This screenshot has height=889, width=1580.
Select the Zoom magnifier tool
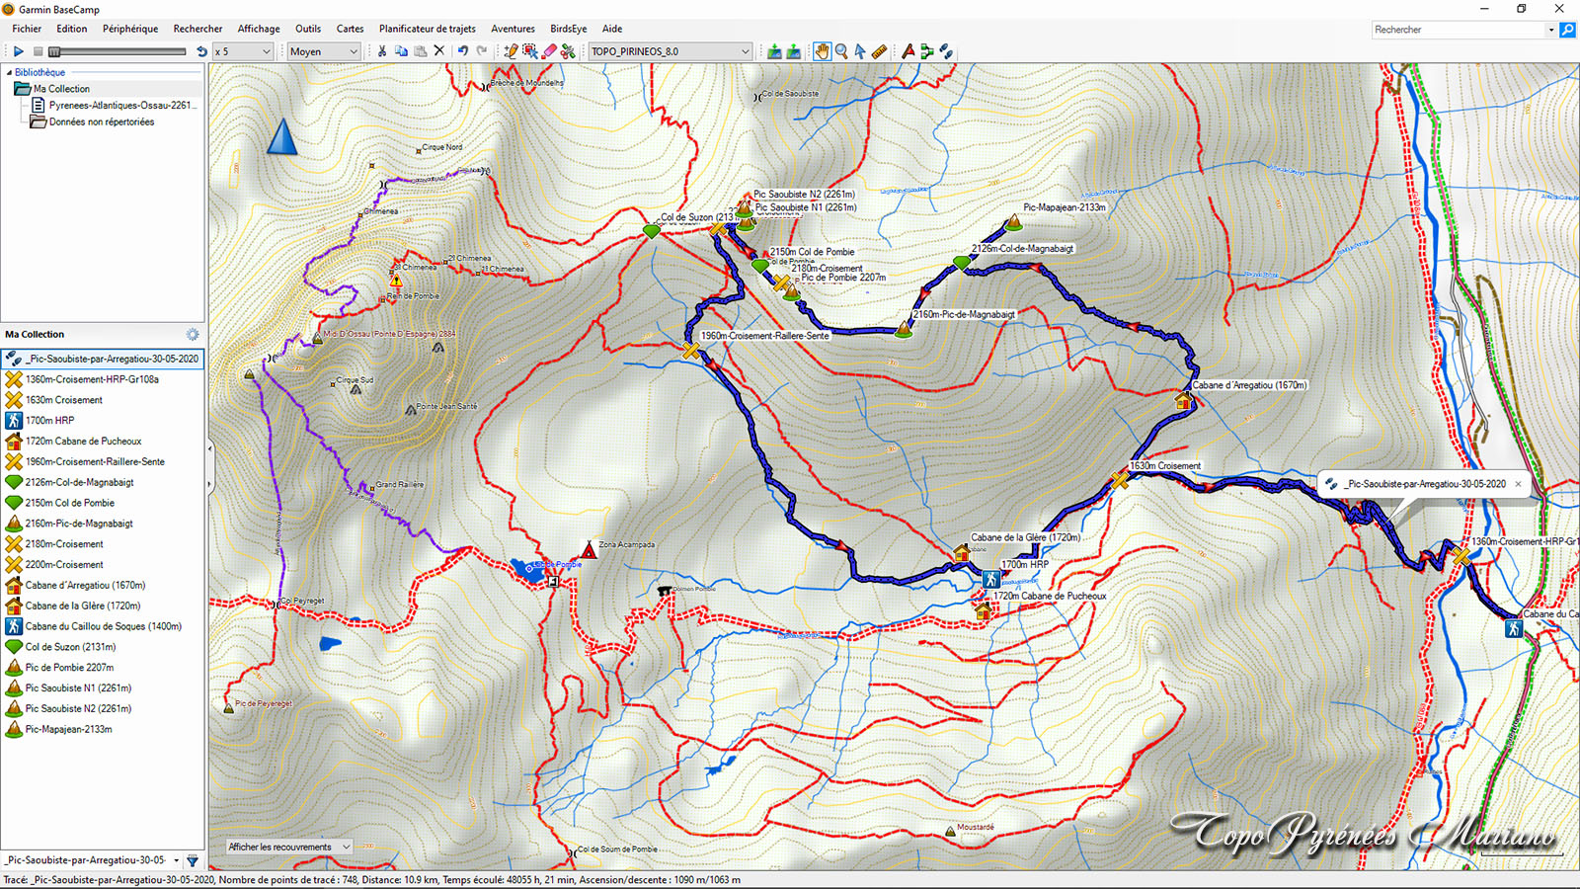click(x=841, y=51)
